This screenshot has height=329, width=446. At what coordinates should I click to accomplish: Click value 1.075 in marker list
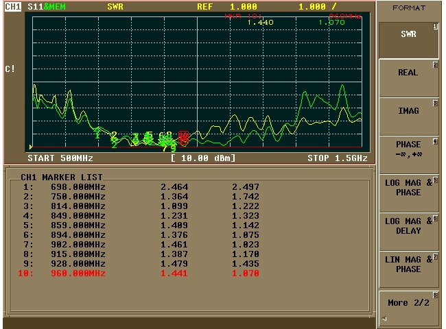pyautogui.click(x=246, y=235)
